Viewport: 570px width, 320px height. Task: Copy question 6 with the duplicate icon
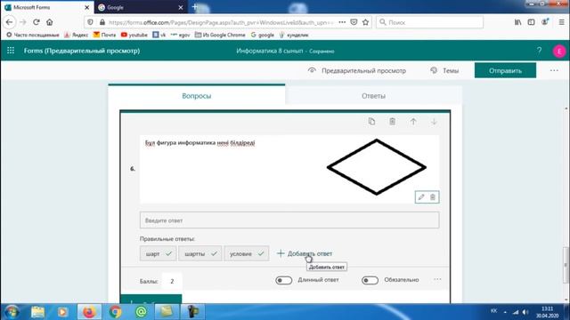(x=371, y=122)
